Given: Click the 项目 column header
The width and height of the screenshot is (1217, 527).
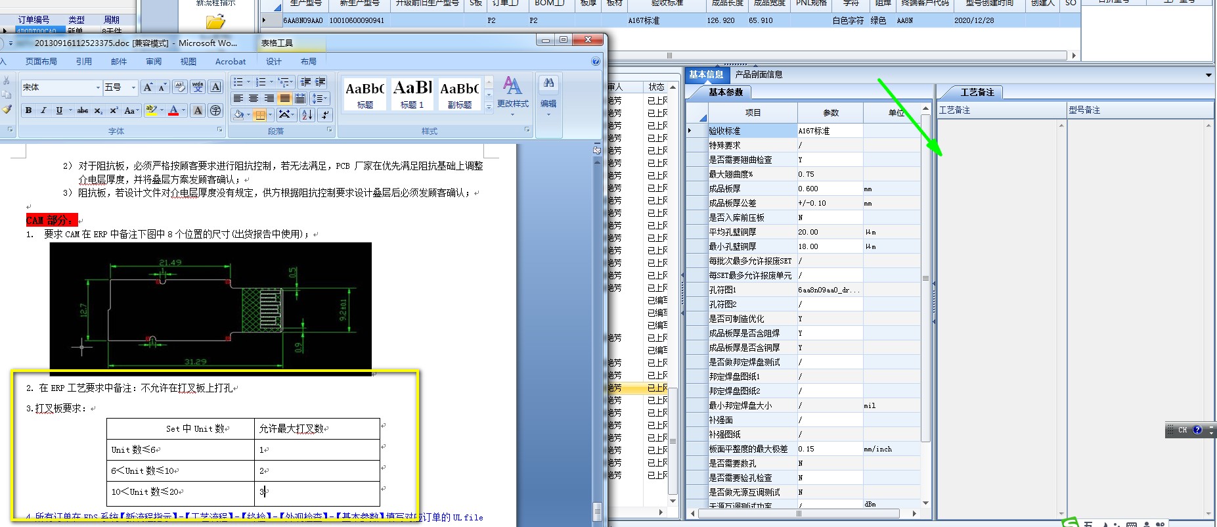Looking at the screenshot, I should [753, 112].
